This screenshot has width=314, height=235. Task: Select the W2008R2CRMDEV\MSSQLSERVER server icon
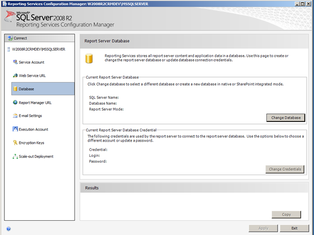[8, 49]
